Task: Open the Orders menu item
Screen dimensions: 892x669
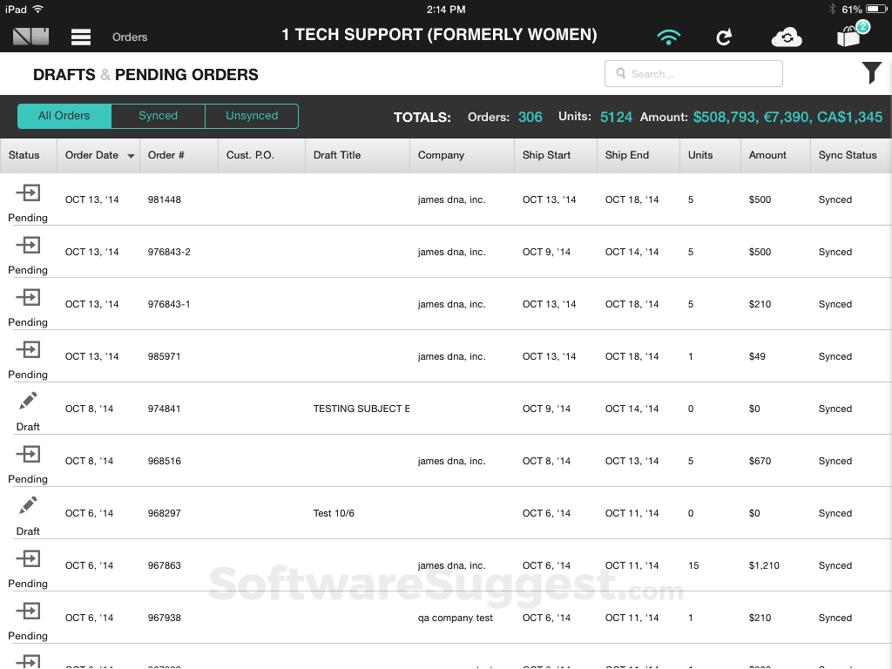Action: 130,37
